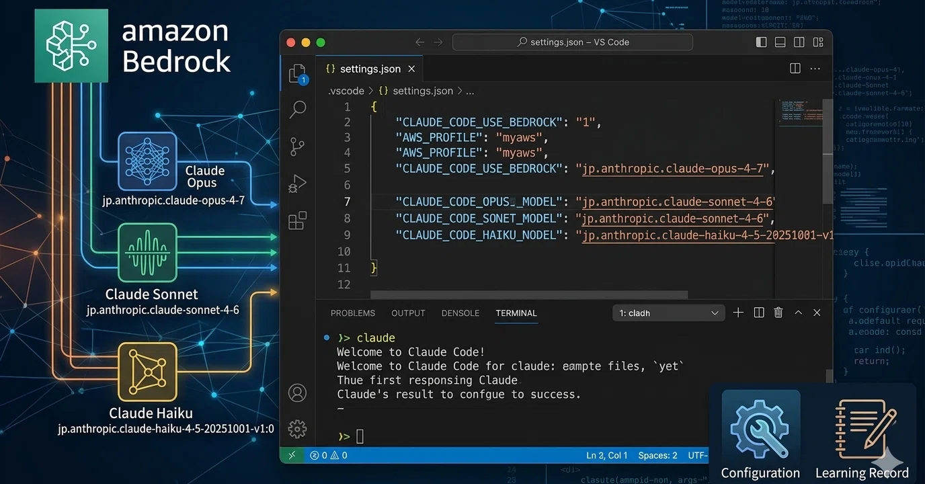
Task: Click line number 7 in the gutter
Action: pos(347,202)
